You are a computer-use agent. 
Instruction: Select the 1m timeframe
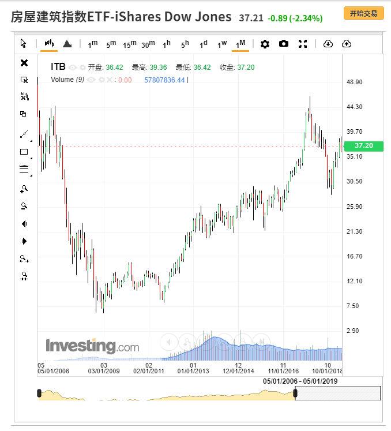pos(93,44)
